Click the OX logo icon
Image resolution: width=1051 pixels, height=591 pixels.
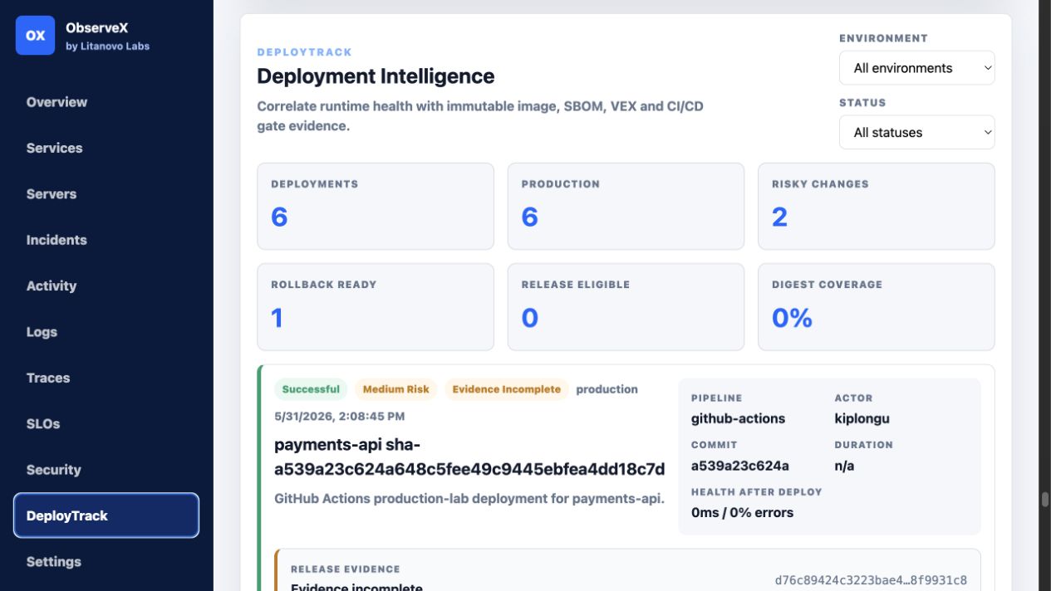35,36
